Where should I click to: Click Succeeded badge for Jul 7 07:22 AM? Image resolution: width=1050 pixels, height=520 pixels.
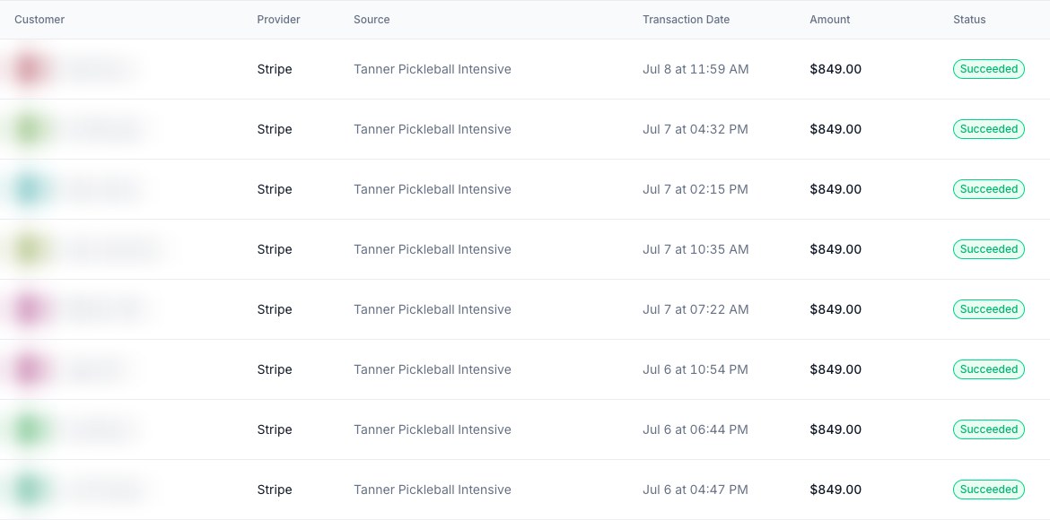[988, 309]
